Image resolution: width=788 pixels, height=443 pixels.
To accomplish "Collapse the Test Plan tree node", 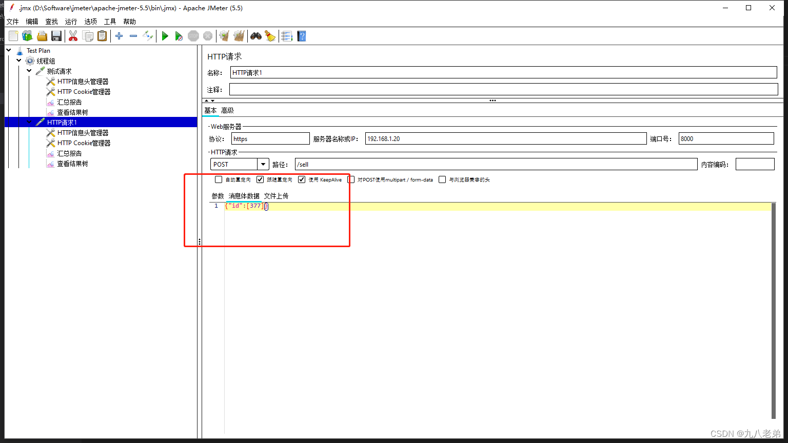I will 9,50.
